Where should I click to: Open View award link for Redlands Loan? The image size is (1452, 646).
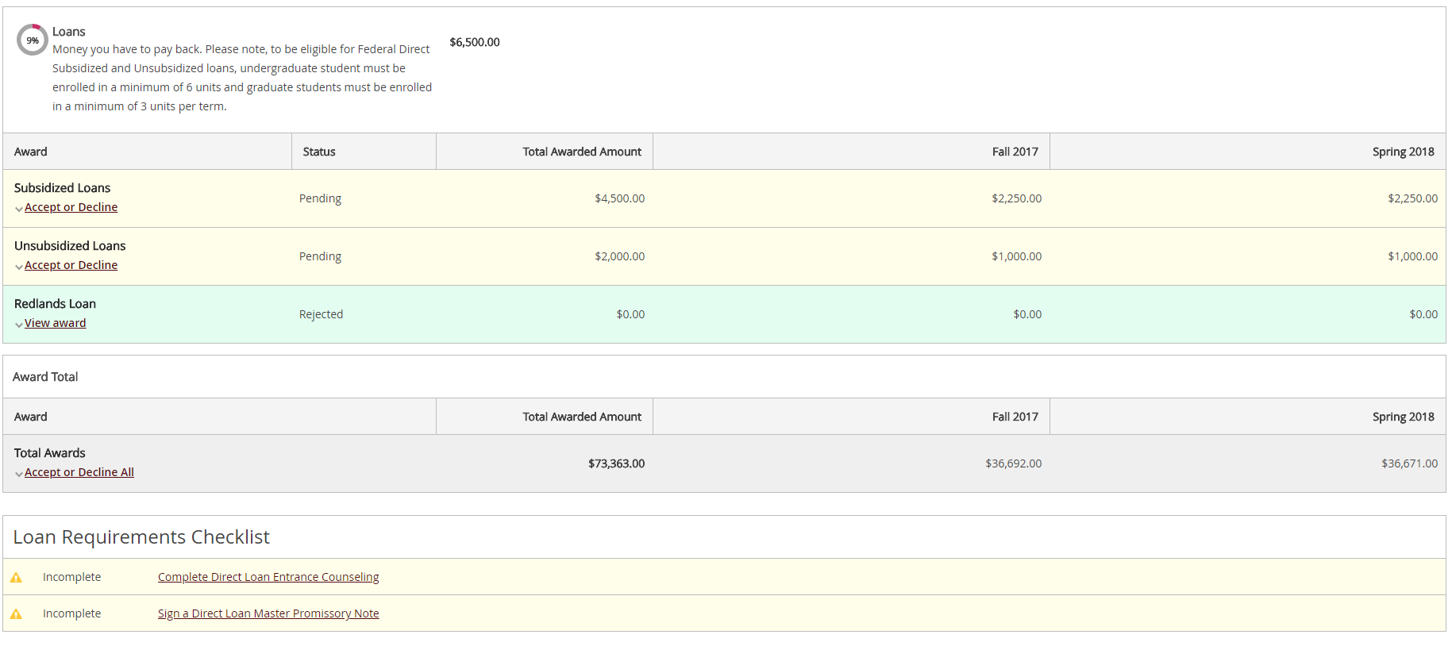point(55,323)
